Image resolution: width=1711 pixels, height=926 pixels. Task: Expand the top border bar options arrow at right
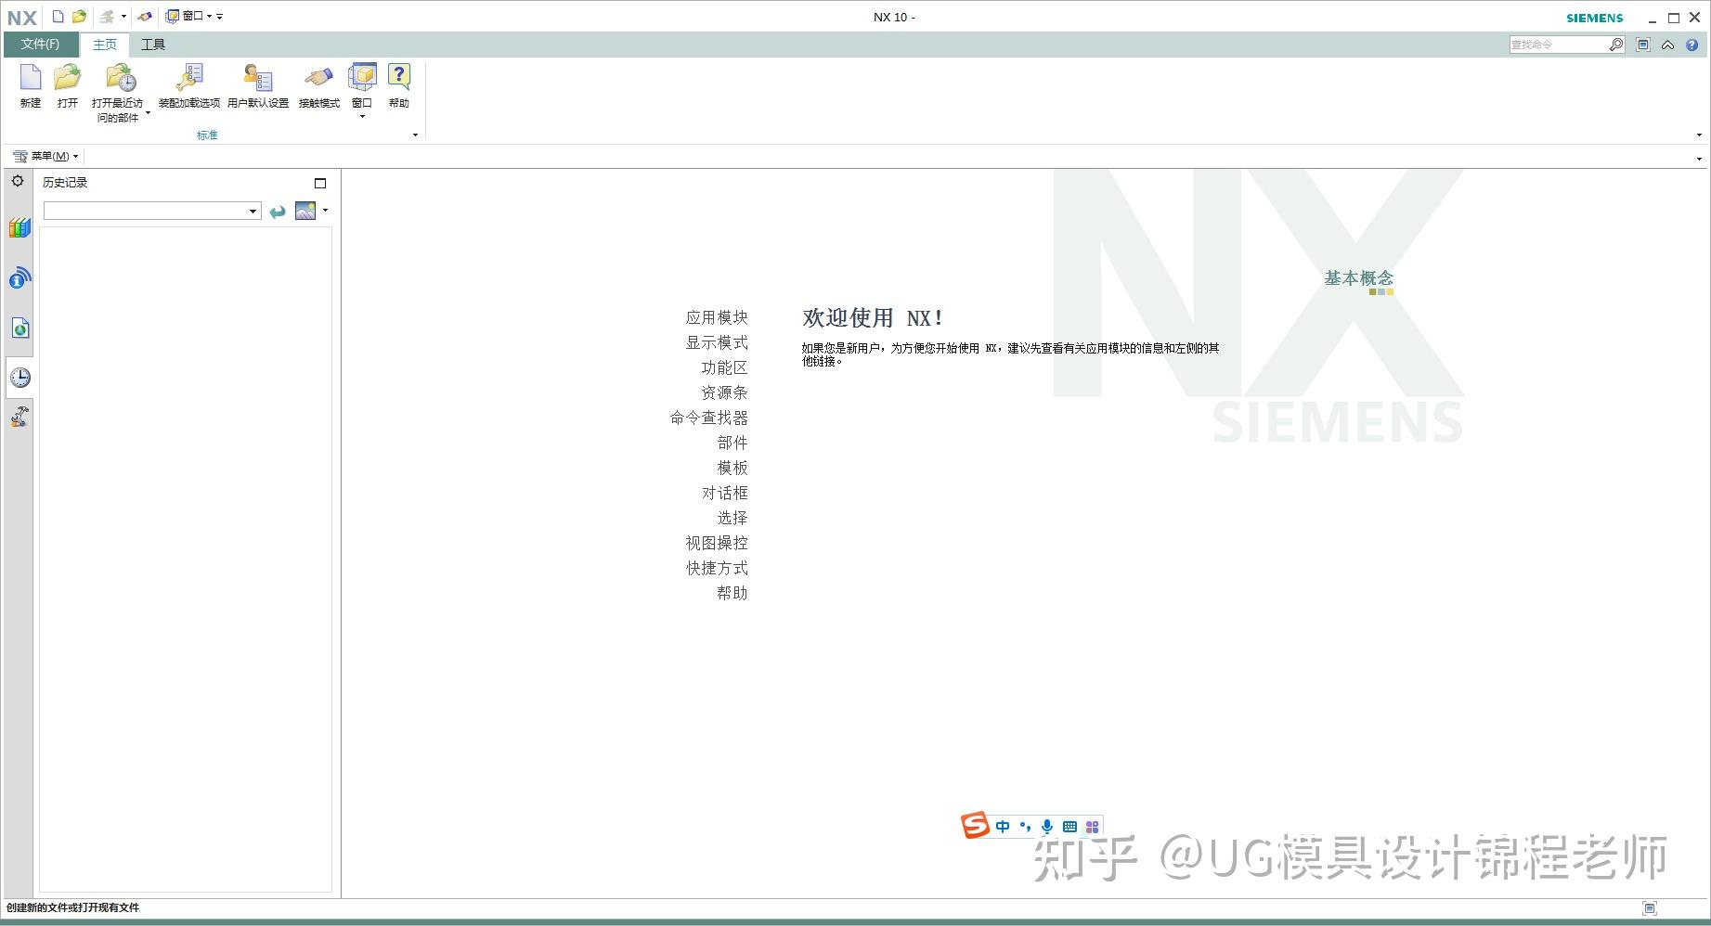(1699, 159)
